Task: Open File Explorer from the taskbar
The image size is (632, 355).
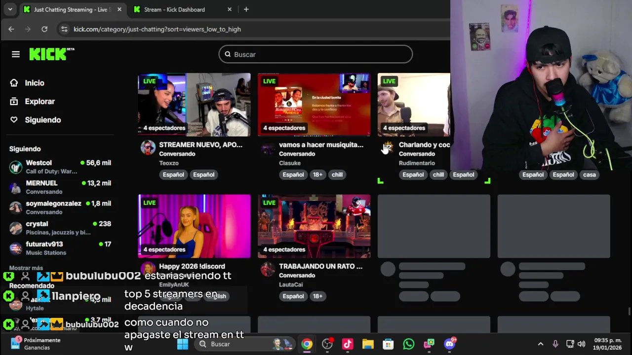Action: point(368,344)
